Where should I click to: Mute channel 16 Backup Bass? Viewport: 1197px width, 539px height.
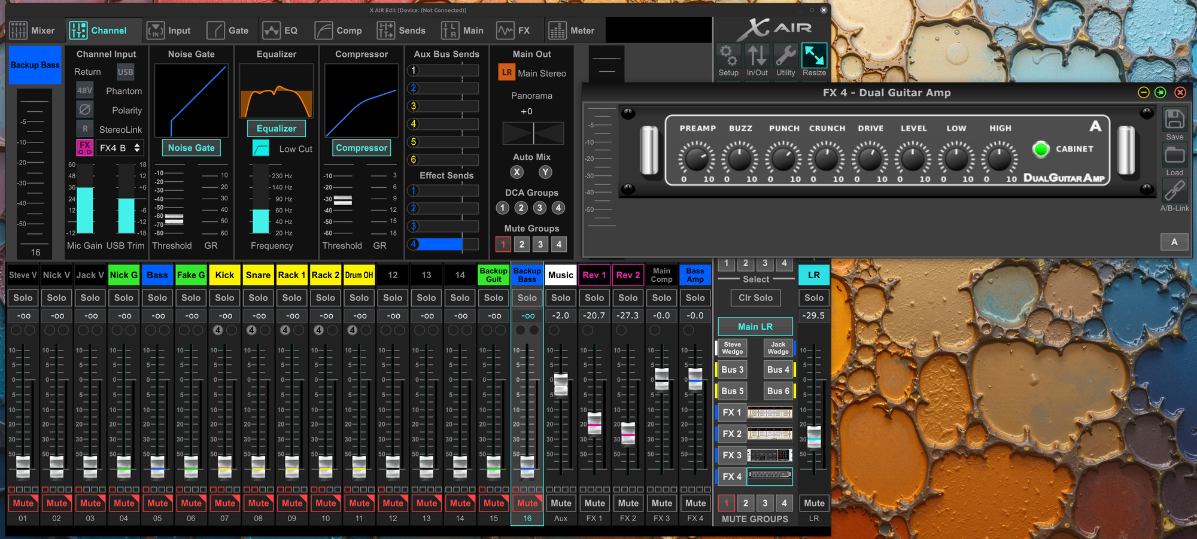[527, 503]
